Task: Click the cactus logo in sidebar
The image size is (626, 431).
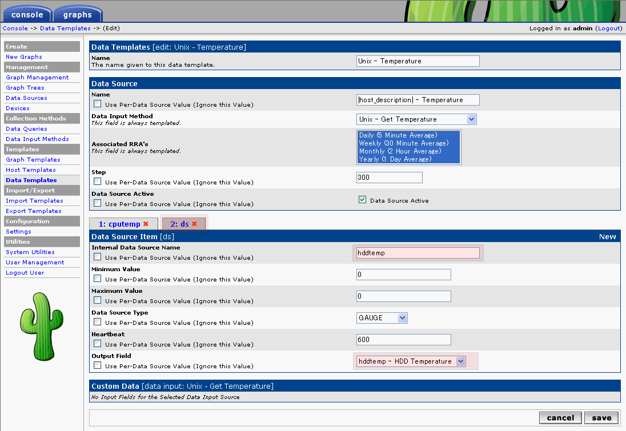Action: point(42,326)
